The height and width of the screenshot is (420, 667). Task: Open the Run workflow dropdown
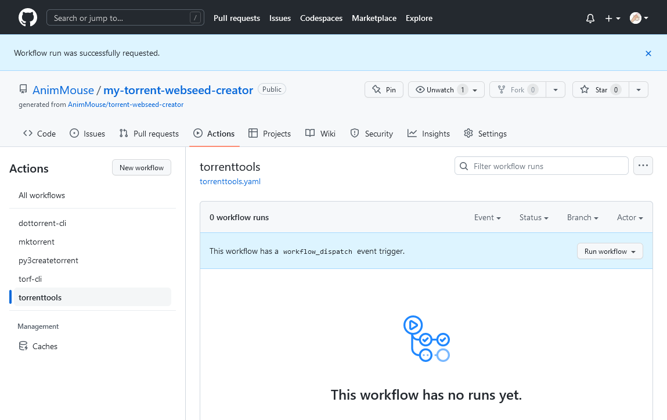pyautogui.click(x=610, y=251)
